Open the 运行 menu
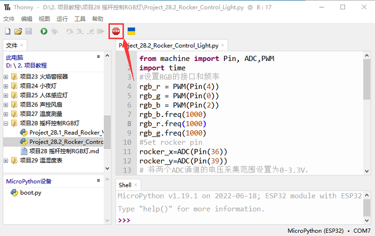 pos(62,19)
